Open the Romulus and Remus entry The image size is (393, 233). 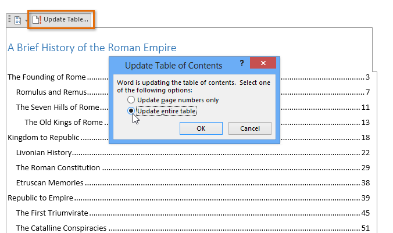51,92
